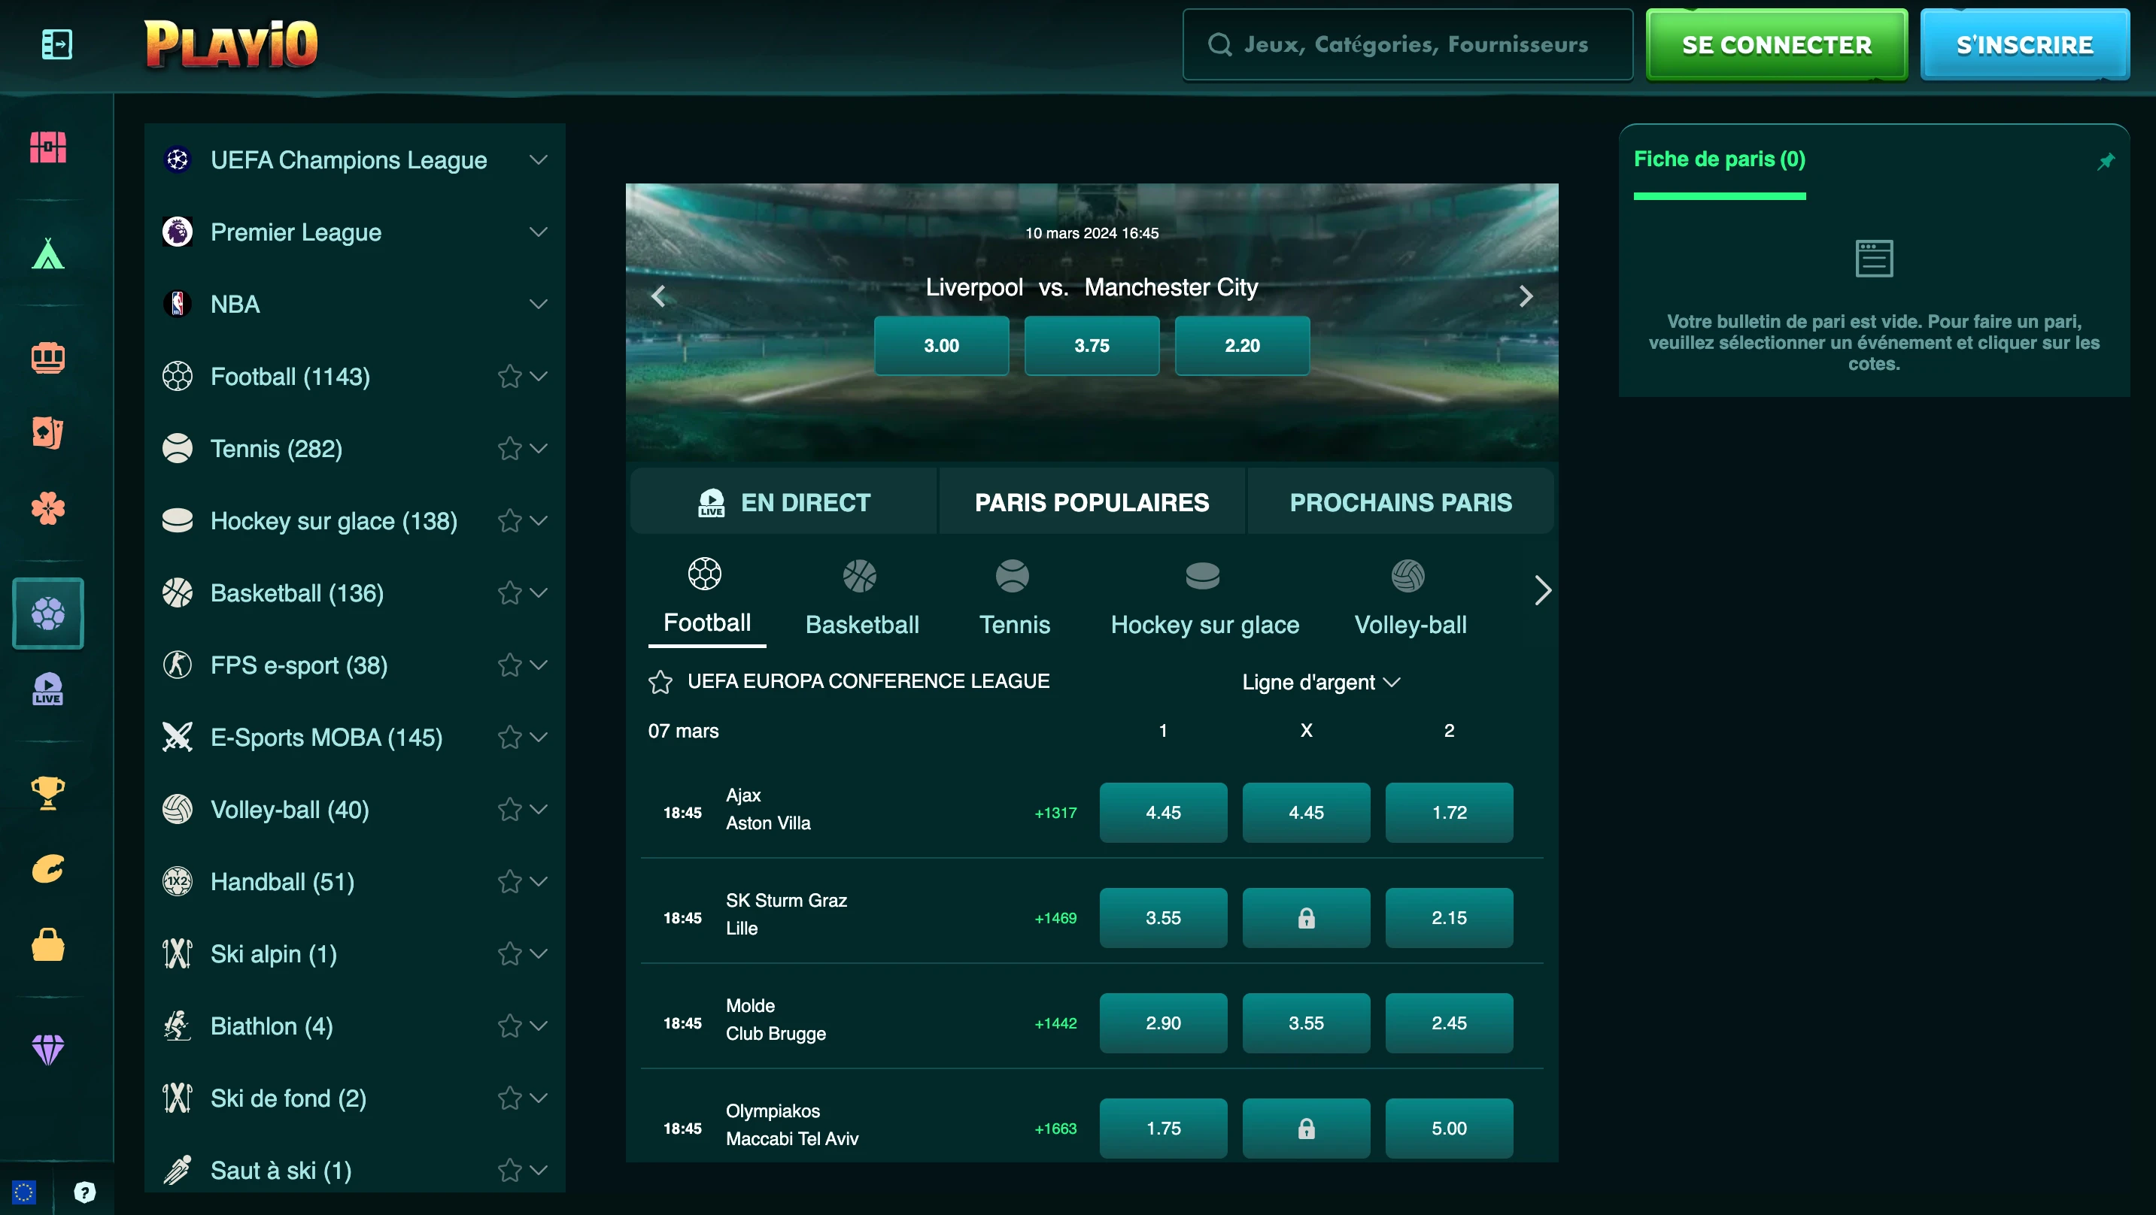This screenshot has height=1215, width=2156.
Task: Pin the bet slip with the pin icon
Action: (x=2106, y=162)
